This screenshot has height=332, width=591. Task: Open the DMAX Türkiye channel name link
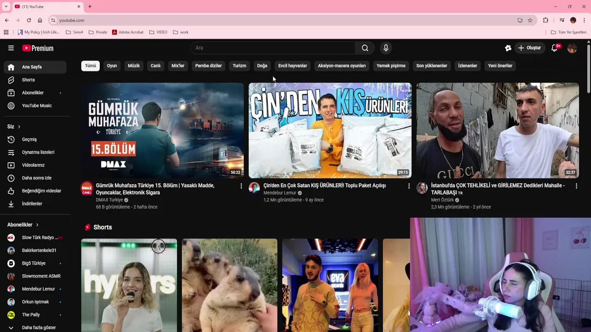click(x=109, y=200)
